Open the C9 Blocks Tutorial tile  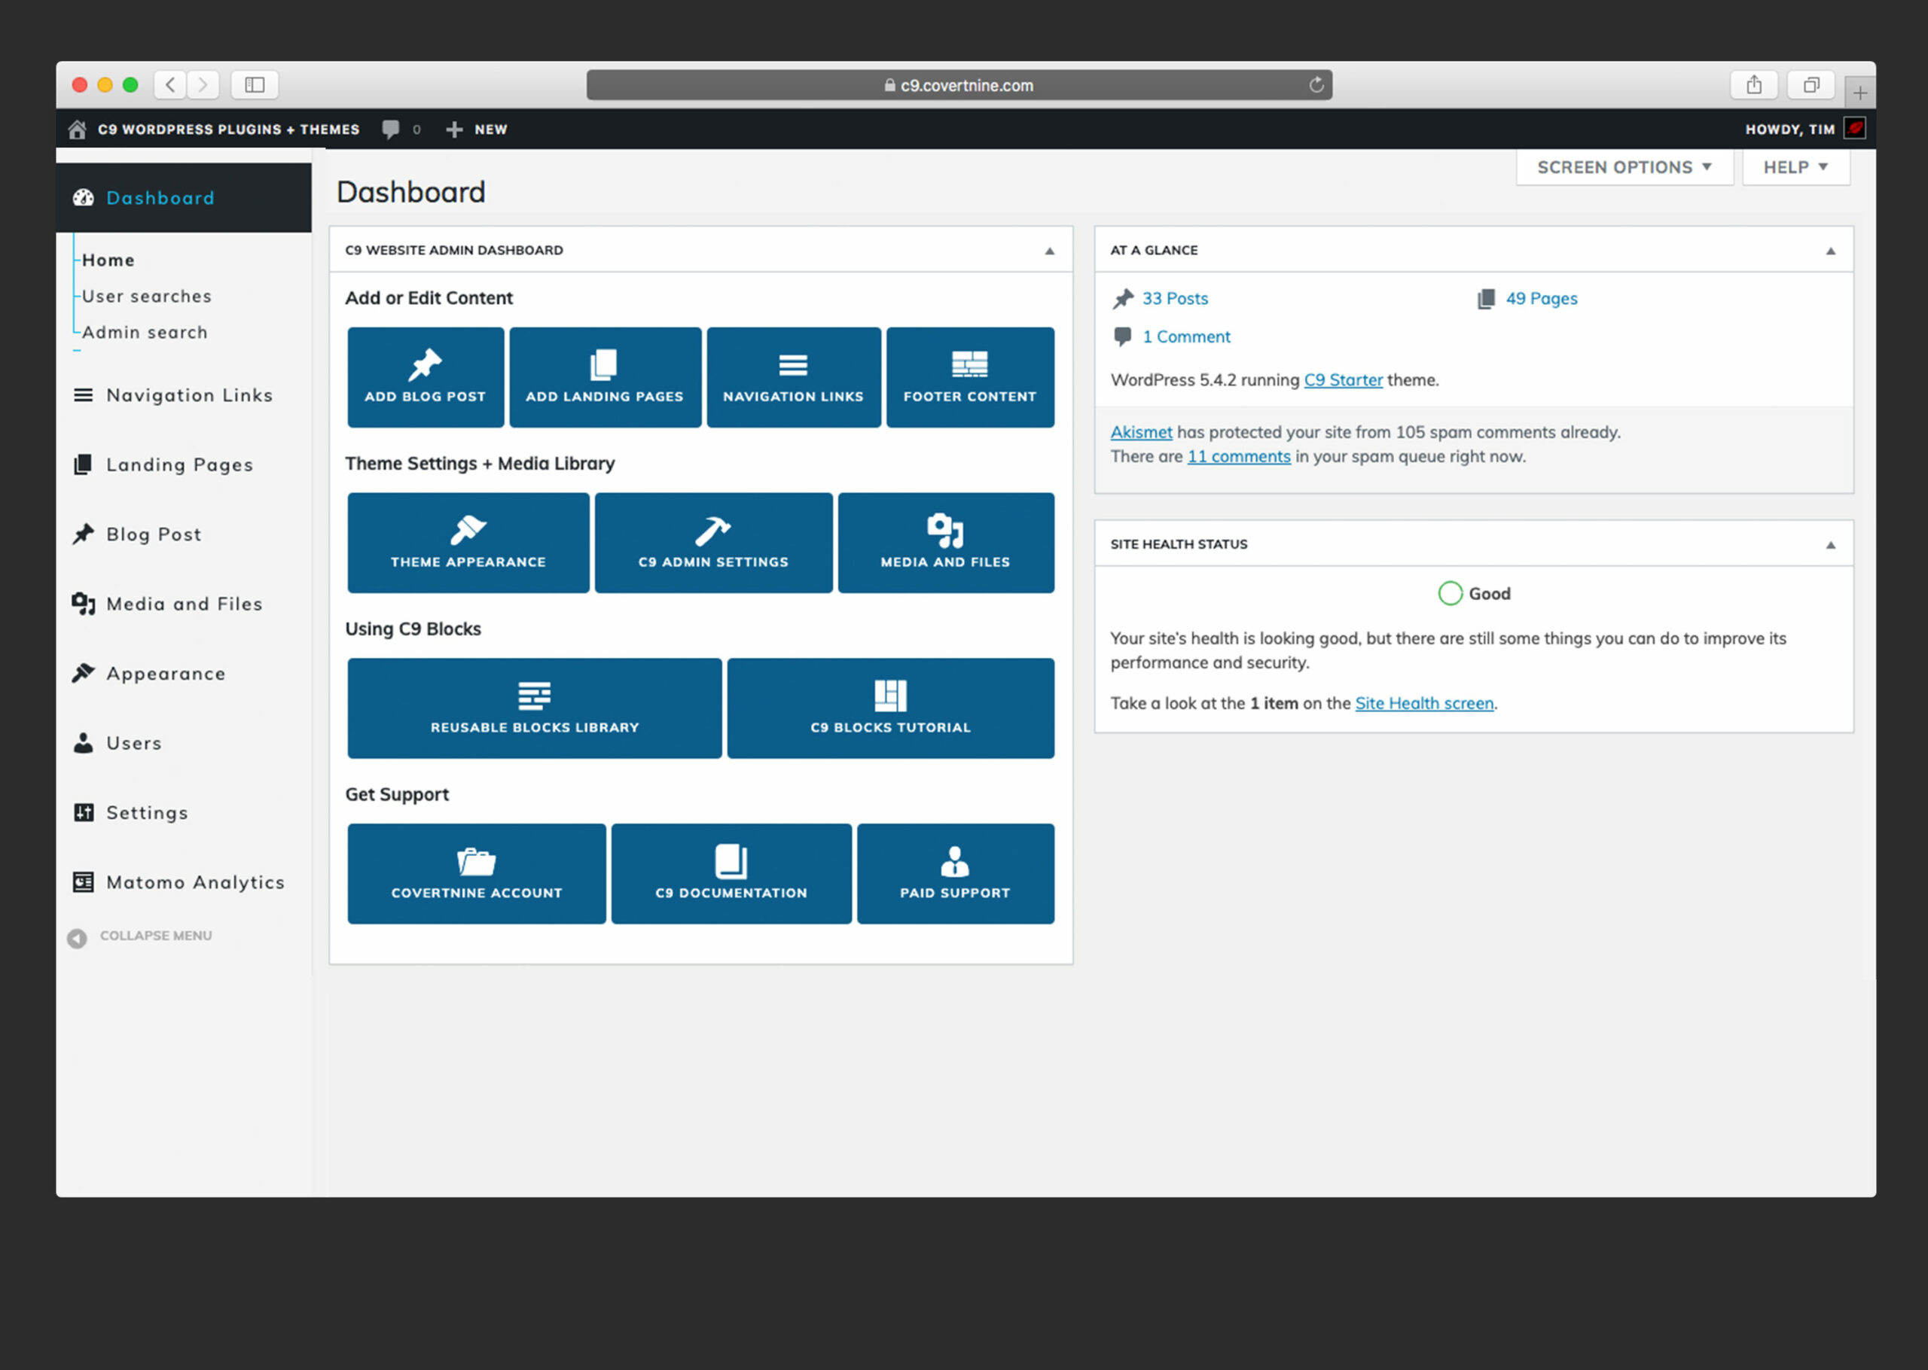[890, 708]
